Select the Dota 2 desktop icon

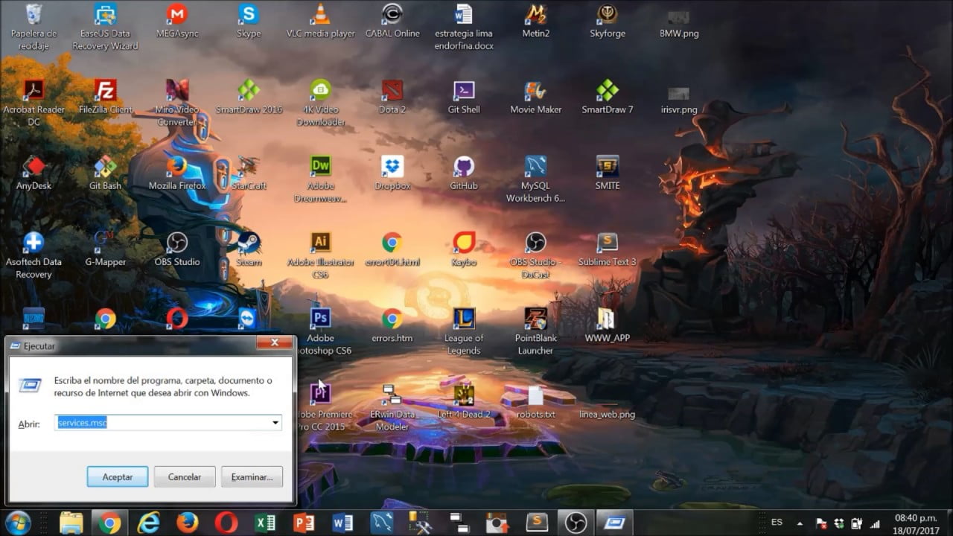point(392,97)
